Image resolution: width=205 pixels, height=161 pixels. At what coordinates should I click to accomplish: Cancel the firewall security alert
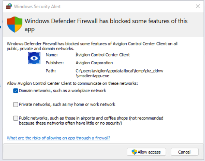point(184,152)
